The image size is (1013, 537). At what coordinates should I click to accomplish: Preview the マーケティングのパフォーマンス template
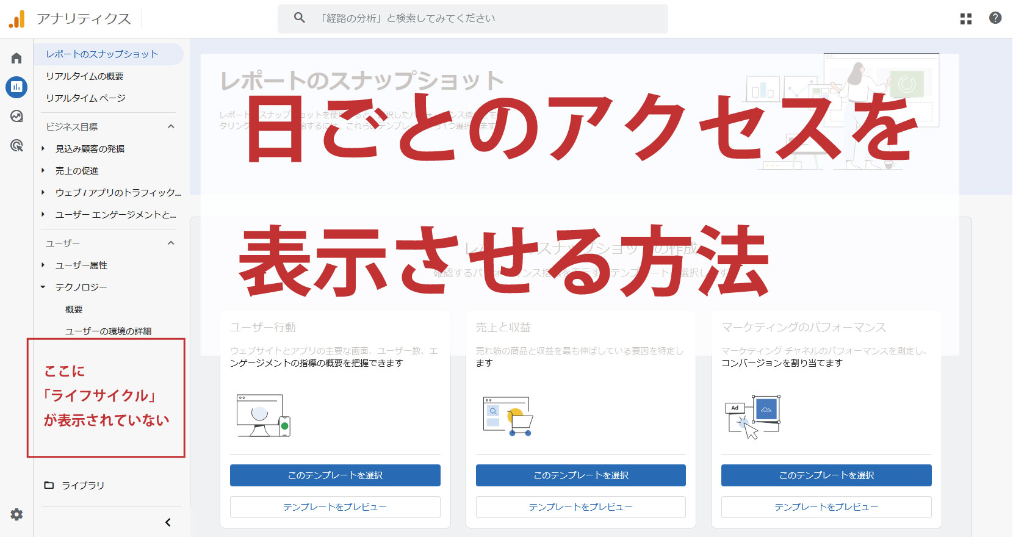826,507
